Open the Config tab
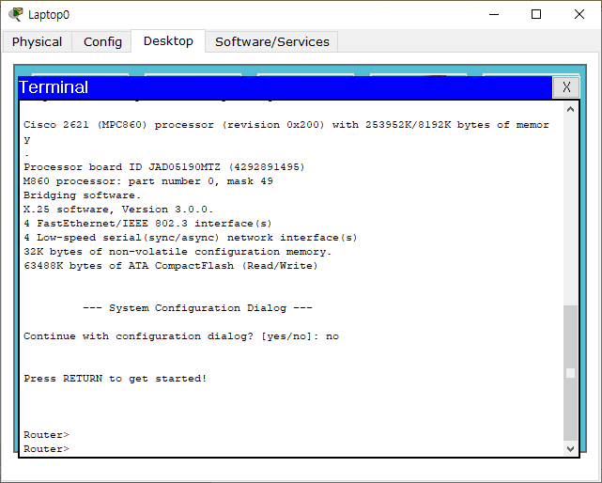Screen dimensions: 602x483 coord(102,41)
